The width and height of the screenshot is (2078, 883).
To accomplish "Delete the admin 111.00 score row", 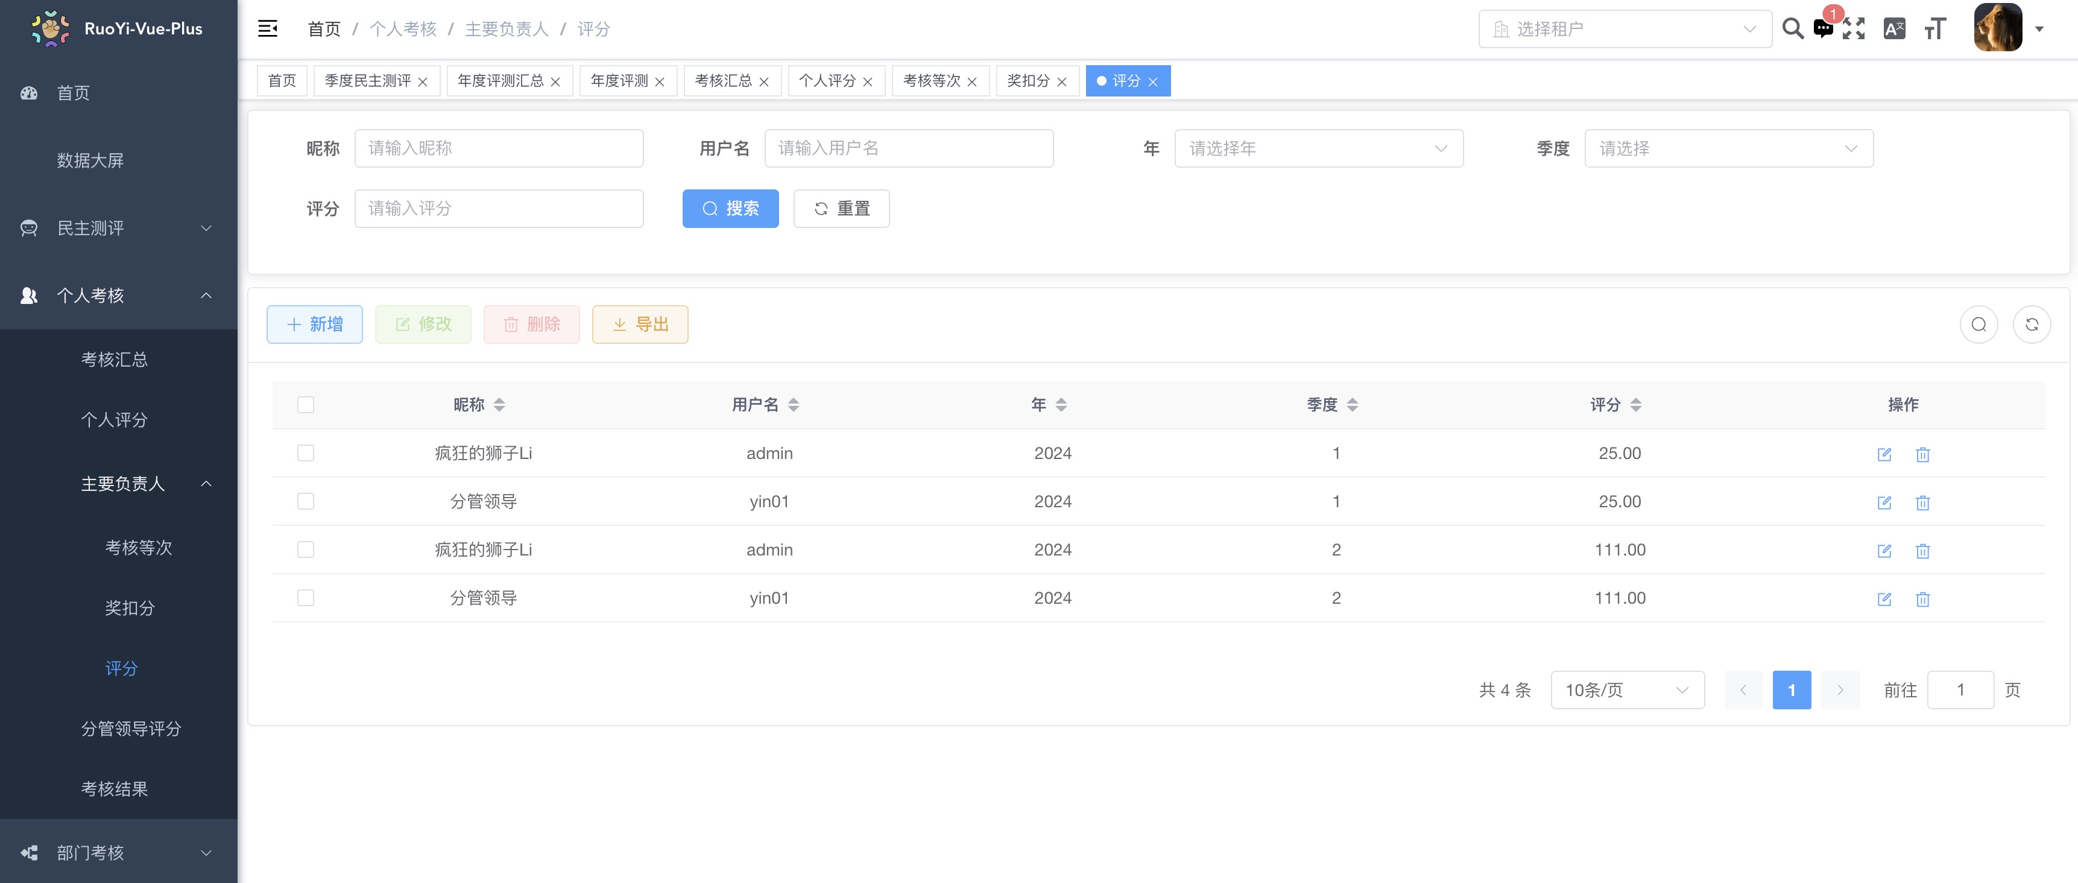I will pyautogui.click(x=1923, y=551).
